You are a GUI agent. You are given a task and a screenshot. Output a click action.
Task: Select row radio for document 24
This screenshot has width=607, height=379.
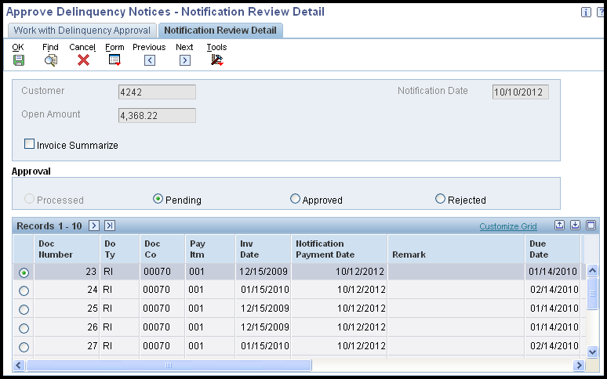click(24, 291)
